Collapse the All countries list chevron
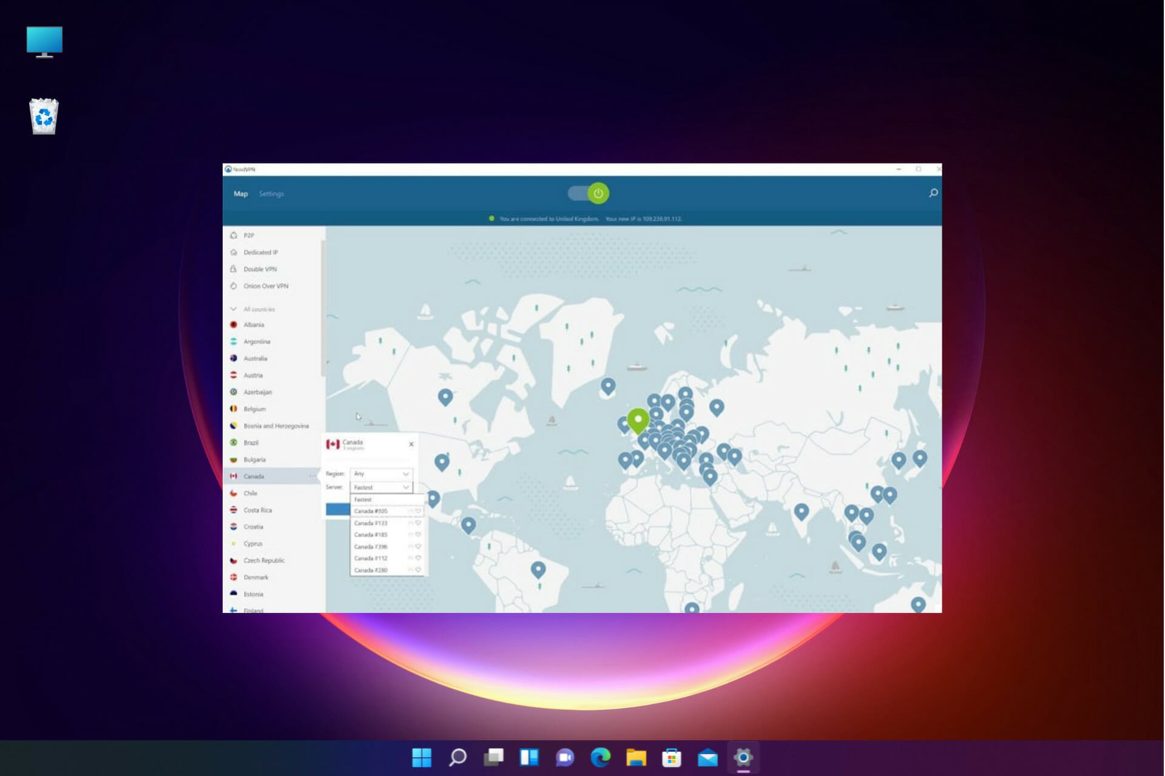The image size is (1165, 776). click(233, 309)
